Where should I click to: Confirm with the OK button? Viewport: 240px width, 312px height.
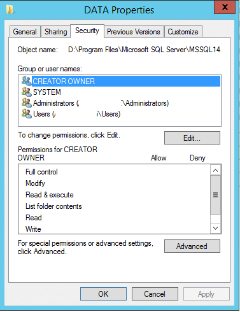coord(103,294)
